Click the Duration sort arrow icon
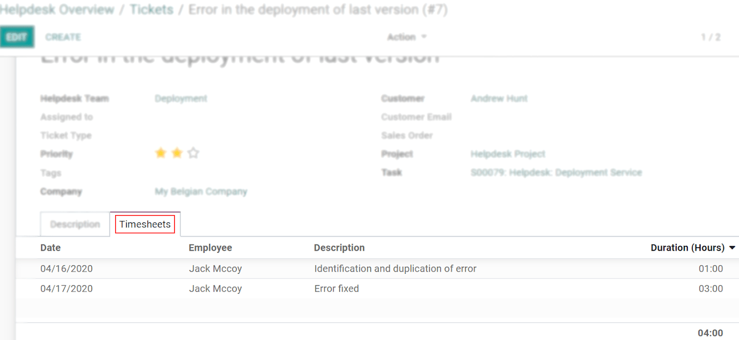The height and width of the screenshot is (340, 739). tap(733, 248)
